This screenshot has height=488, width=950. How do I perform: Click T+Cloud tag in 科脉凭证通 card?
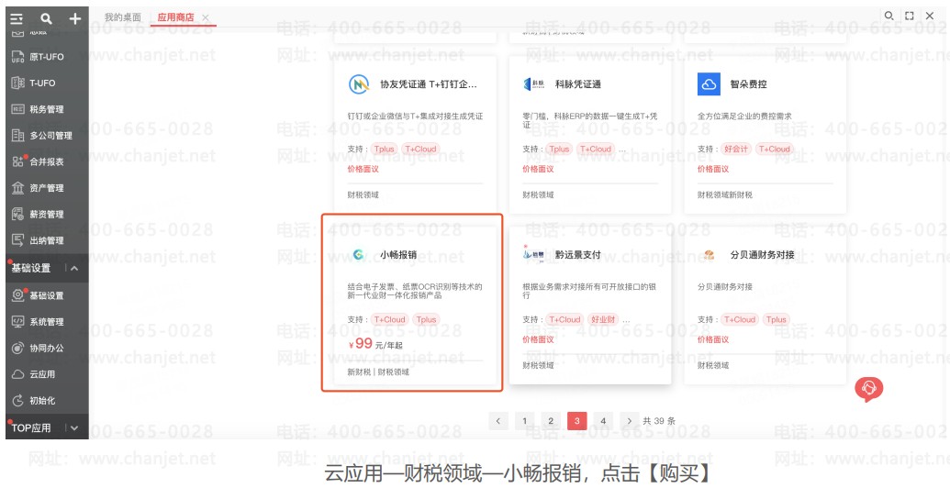pyautogui.click(x=596, y=149)
